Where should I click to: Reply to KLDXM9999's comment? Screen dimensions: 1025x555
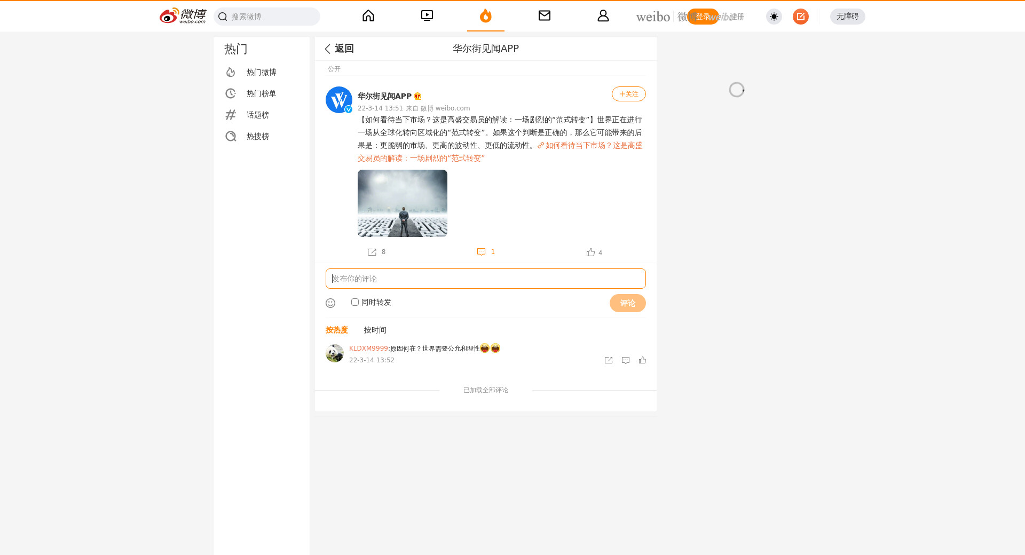pyautogui.click(x=626, y=360)
